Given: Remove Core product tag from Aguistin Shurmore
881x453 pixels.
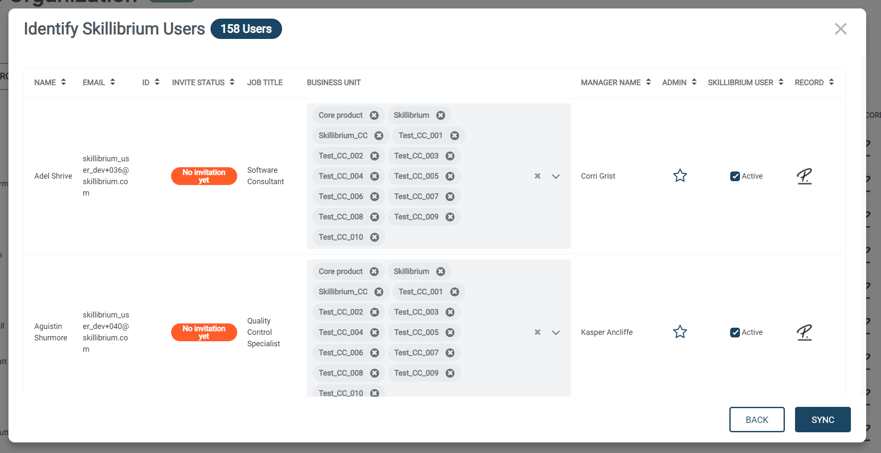Looking at the screenshot, I should click(374, 271).
